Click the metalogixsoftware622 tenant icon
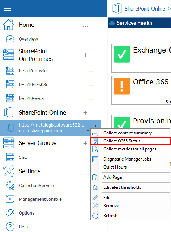This screenshot has width=171, height=232. 10,128
